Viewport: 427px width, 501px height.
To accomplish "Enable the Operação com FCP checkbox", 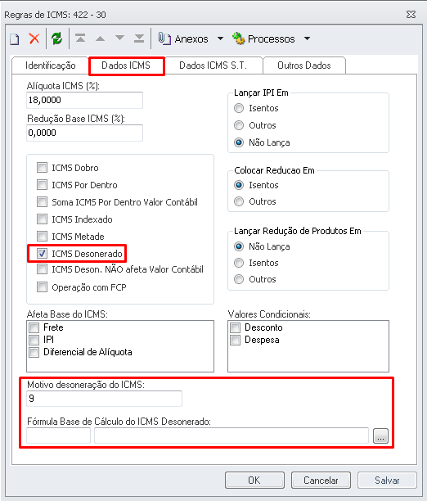I will [42, 287].
